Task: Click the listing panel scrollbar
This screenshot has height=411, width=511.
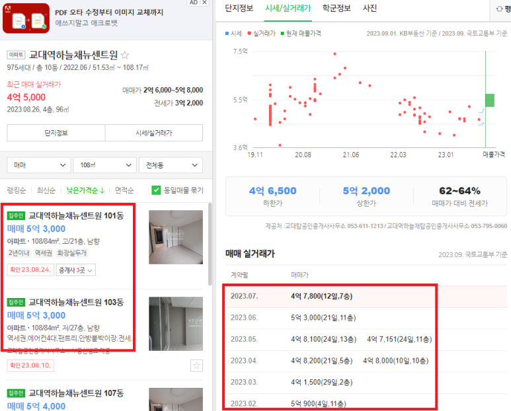Action: [210, 244]
